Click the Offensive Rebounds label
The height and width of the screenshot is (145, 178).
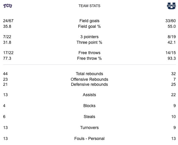click(x=89, y=79)
